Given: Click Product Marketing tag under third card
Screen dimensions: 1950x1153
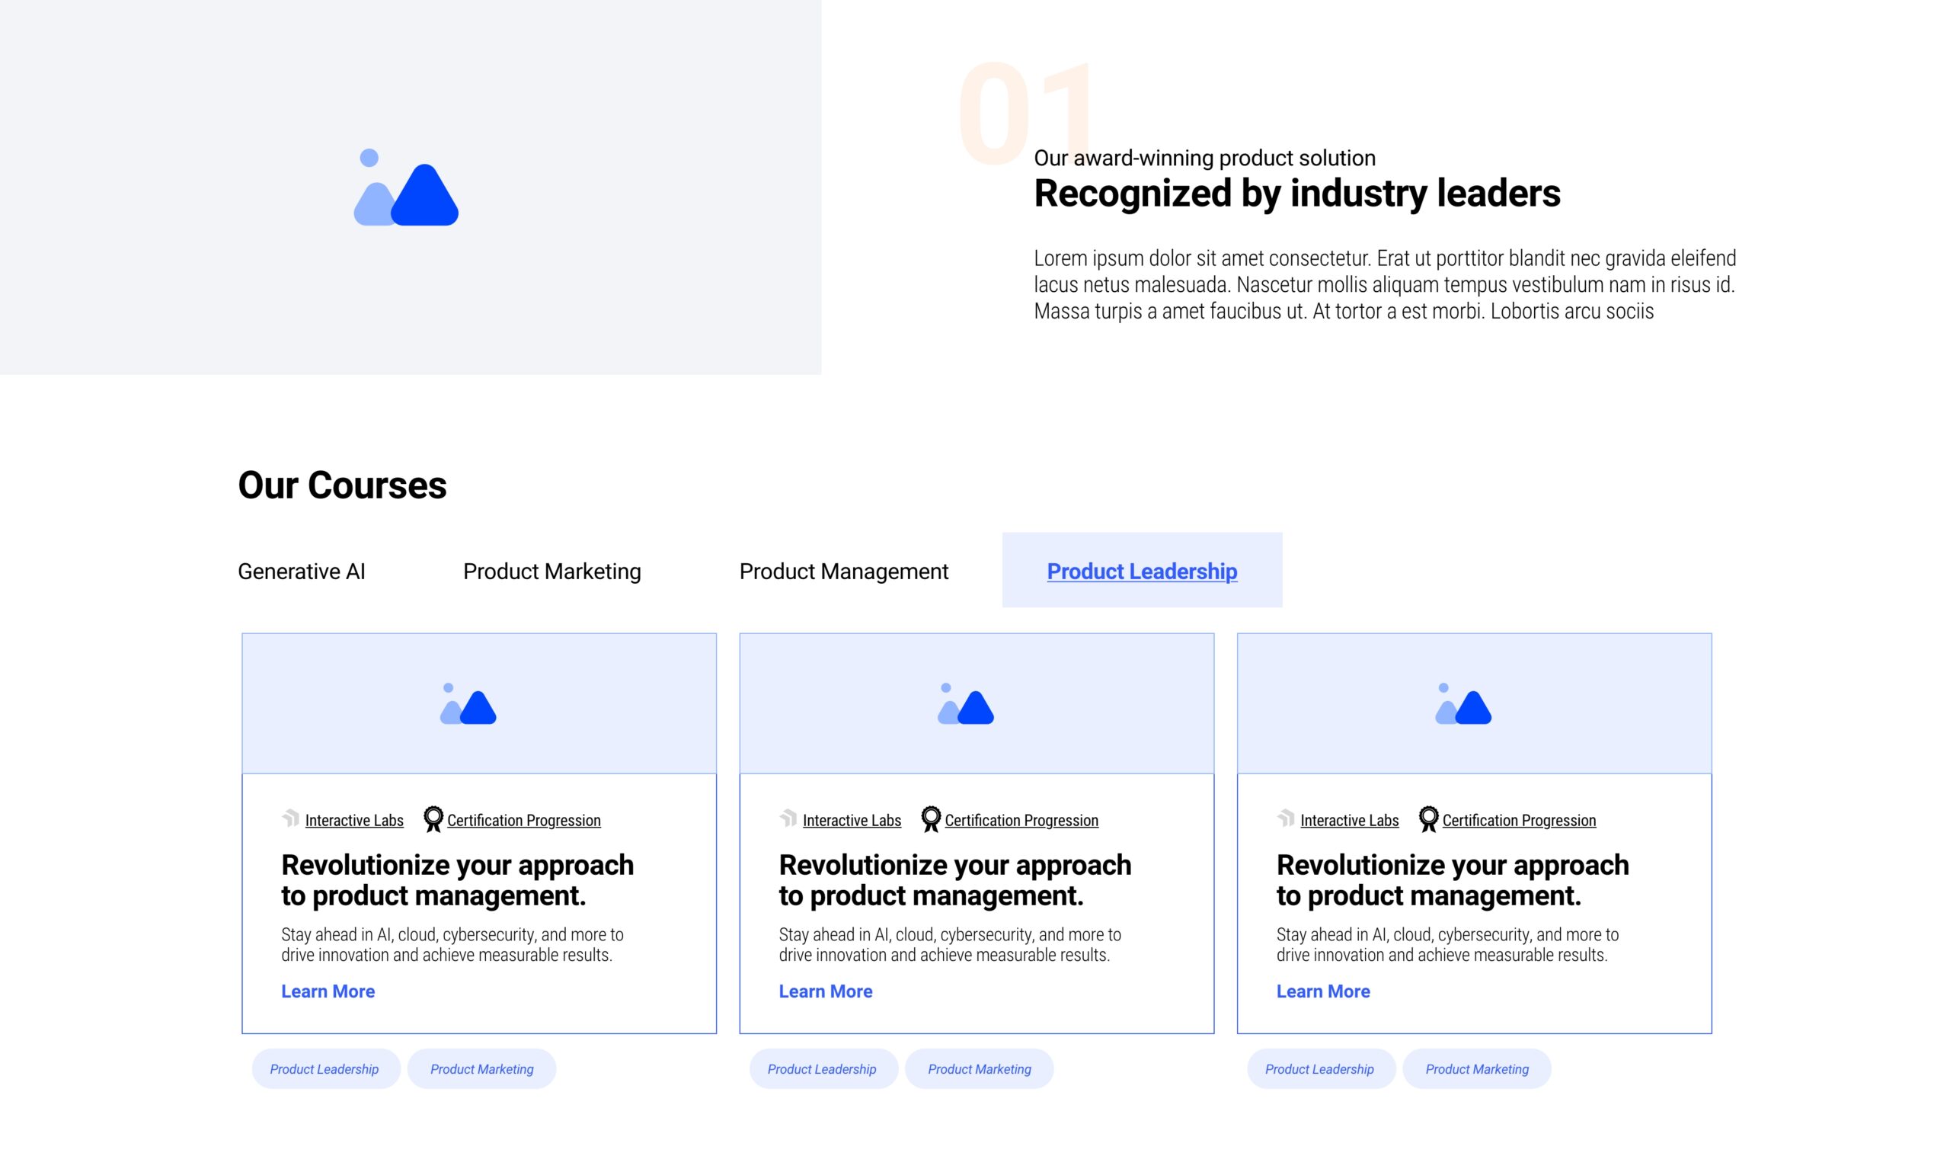Looking at the screenshot, I should point(1476,1069).
